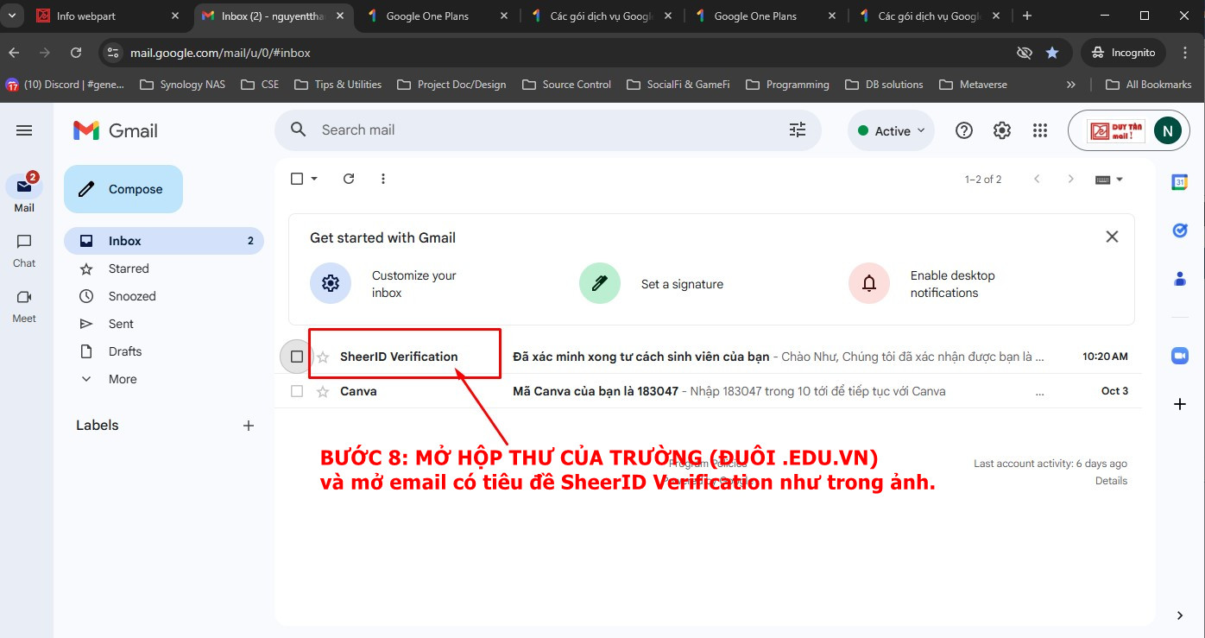Screen dimensions: 1205x638
Task: Open Google Tasks side panel icon
Action: click(1179, 231)
